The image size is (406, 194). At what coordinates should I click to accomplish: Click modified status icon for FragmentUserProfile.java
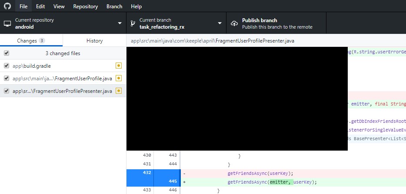click(x=119, y=78)
